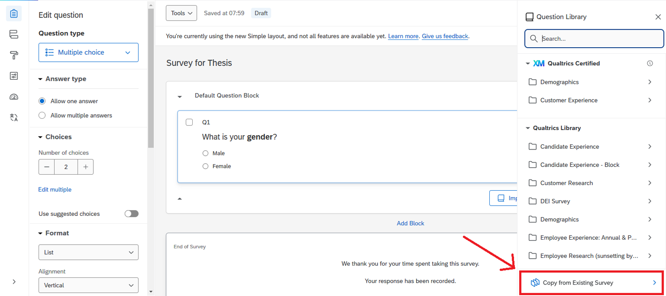Viewport: 666px width, 296px height.
Task: Open the Look and feel paint roller icon
Action: (14, 55)
